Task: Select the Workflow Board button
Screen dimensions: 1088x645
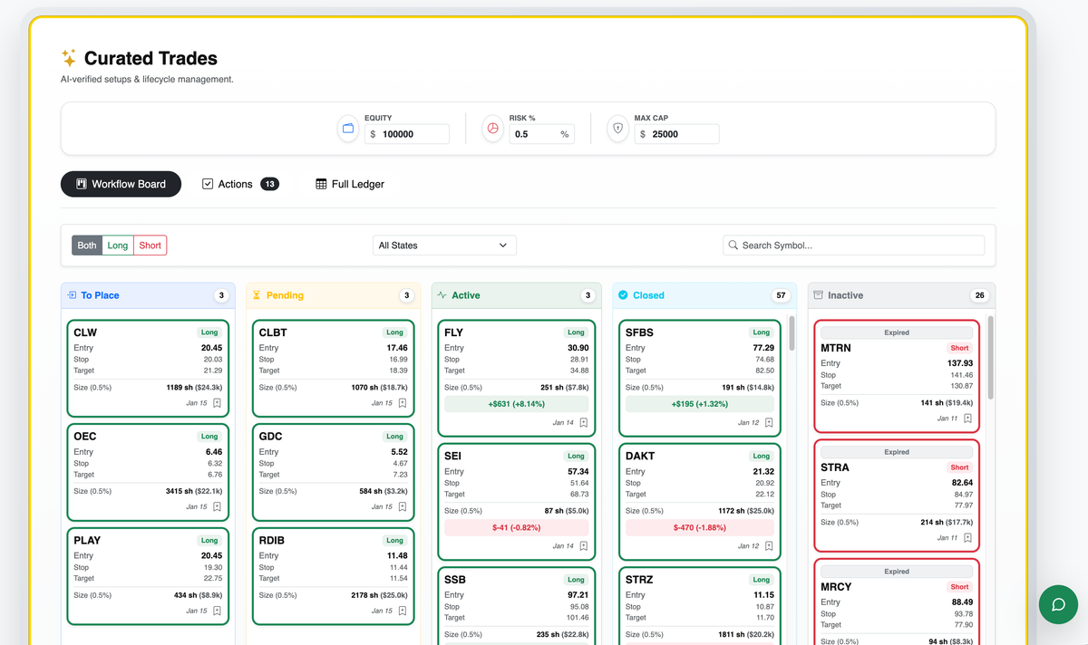Action: 121,184
